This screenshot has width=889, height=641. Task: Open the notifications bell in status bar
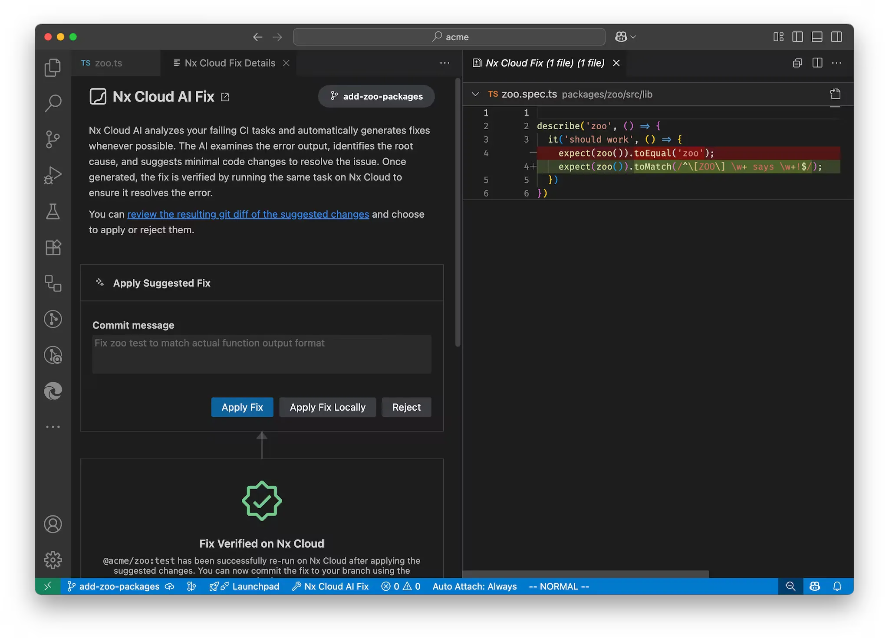pos(837,586)
